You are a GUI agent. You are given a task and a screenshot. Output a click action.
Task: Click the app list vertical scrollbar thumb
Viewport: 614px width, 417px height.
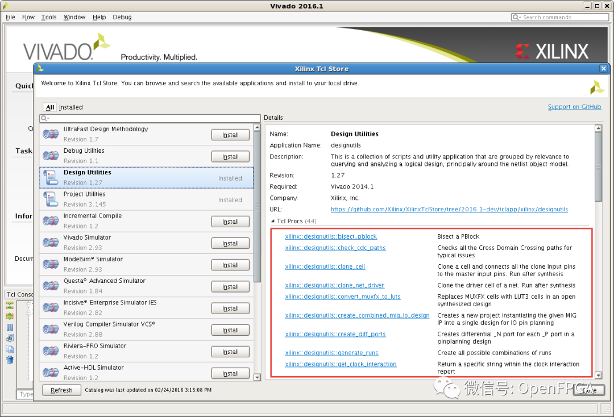pos(258,207)
